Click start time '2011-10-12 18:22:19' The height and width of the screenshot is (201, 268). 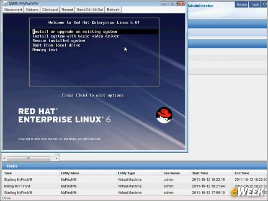click(209, 180)
